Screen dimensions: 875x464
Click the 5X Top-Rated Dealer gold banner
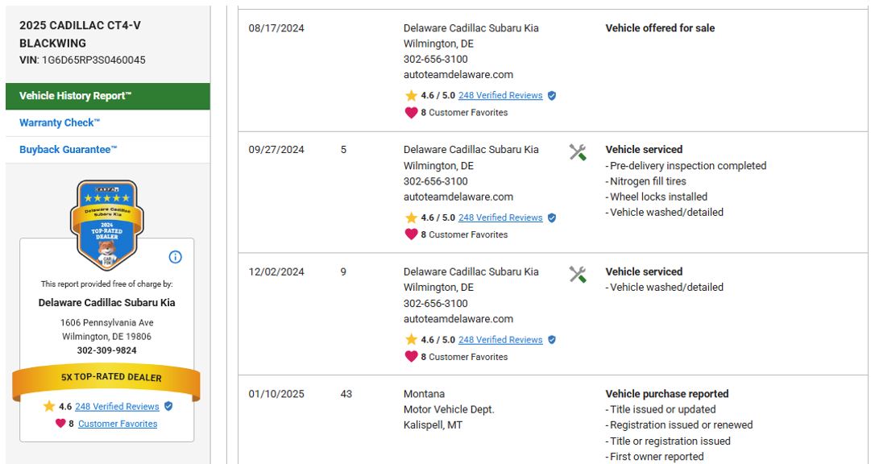point(106,377)
